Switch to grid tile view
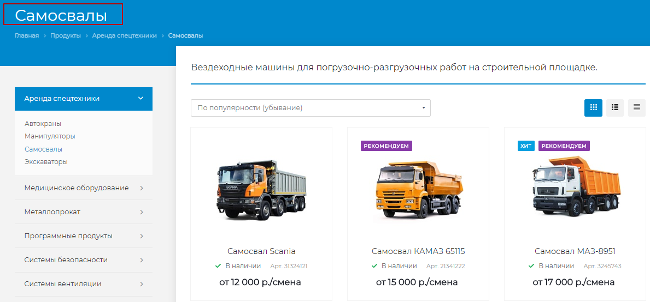 point(593,108)
